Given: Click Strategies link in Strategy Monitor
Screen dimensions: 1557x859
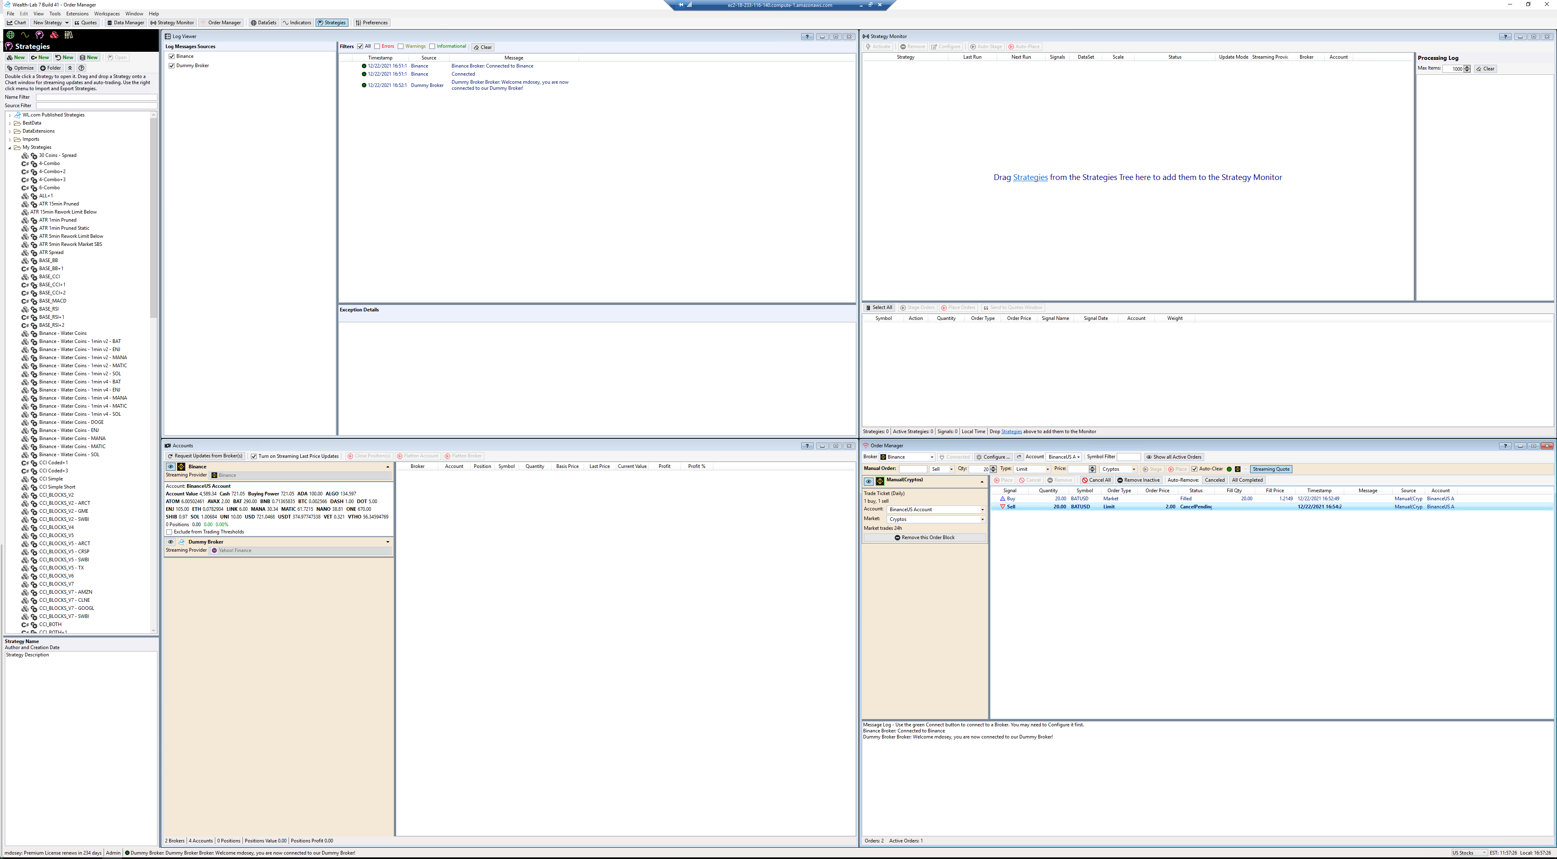Looking at the screenshot, I should point(1030,178).
